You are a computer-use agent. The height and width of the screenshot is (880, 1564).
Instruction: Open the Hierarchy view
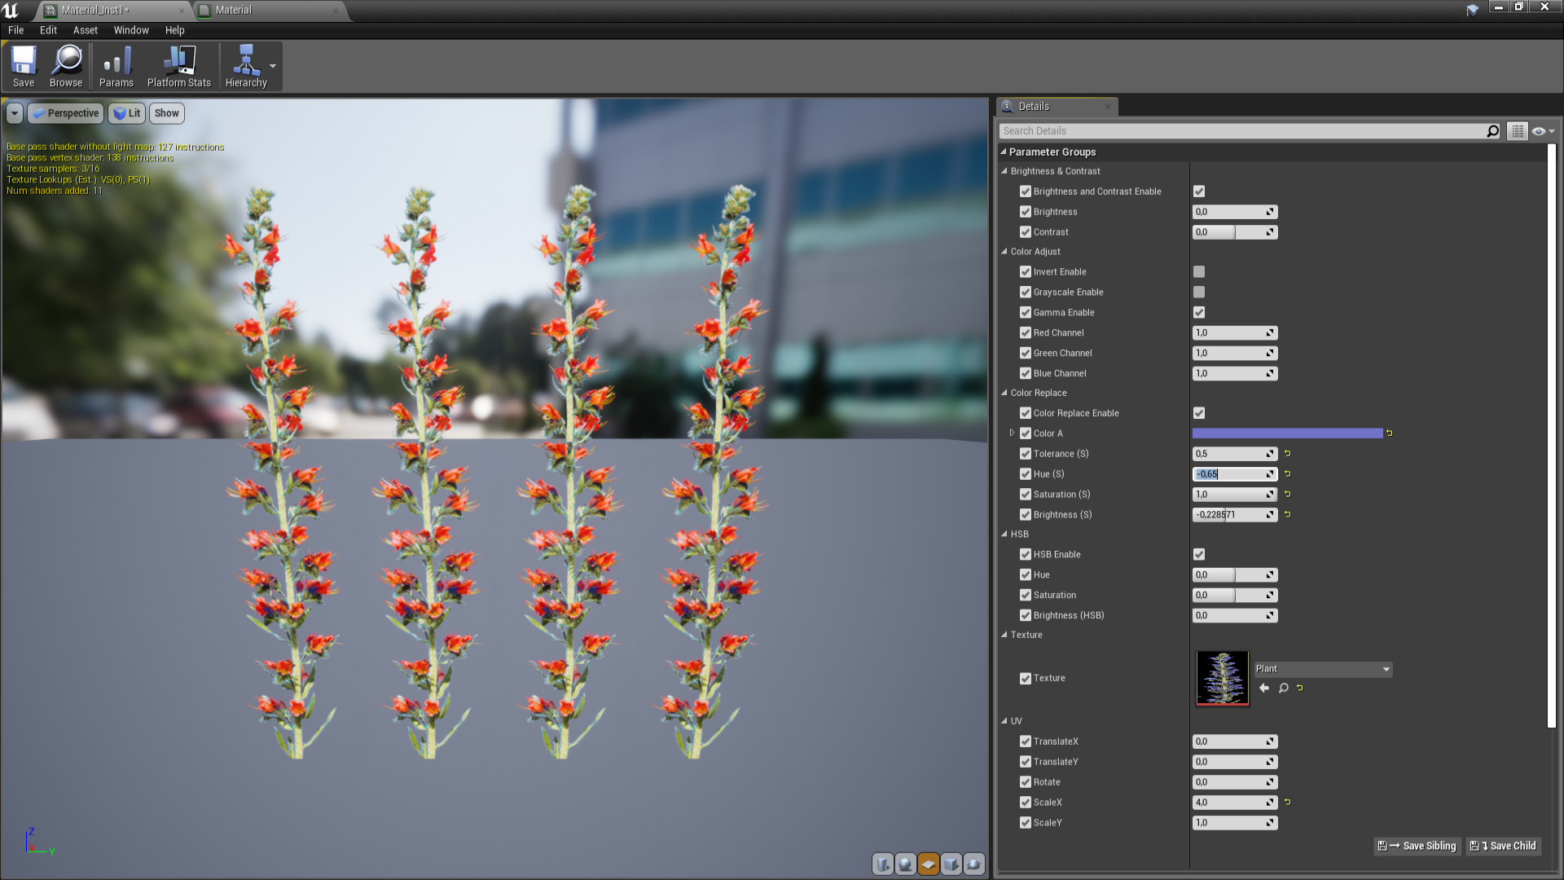click(246, 65)
